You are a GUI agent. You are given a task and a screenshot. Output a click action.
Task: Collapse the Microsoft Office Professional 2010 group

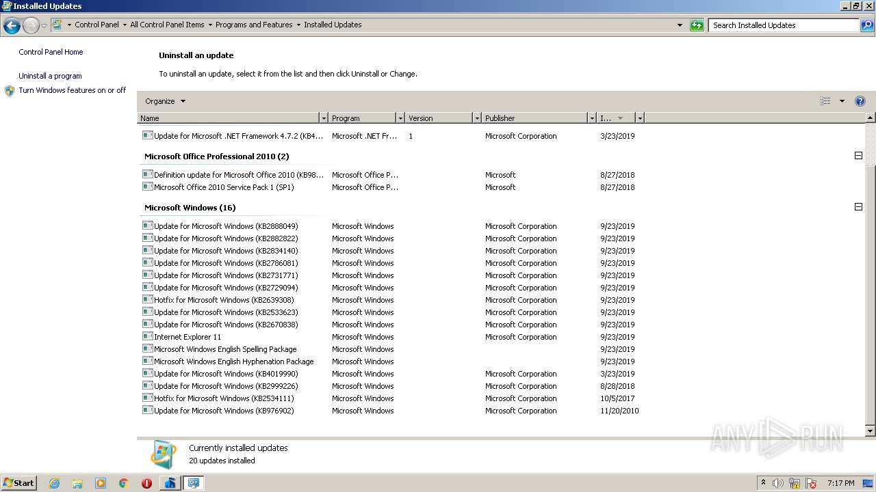tap(858, 156)
